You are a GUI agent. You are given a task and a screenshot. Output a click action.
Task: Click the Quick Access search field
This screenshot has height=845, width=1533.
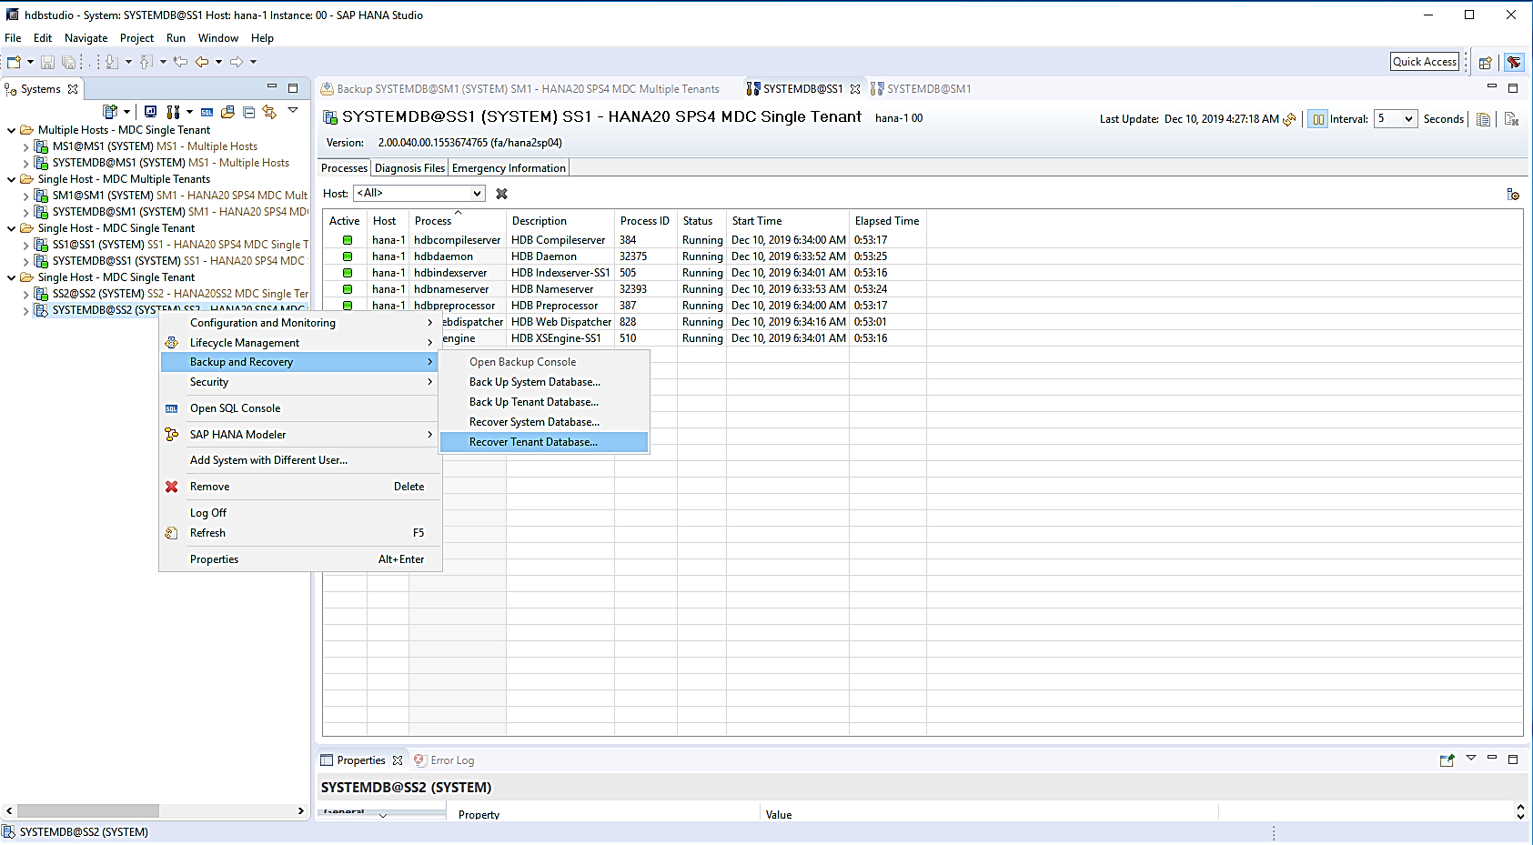pos(1424,62)
